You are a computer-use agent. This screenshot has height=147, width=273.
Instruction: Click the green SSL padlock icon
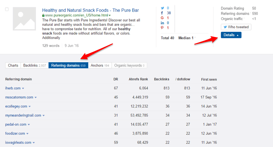(x=43, y=15)
